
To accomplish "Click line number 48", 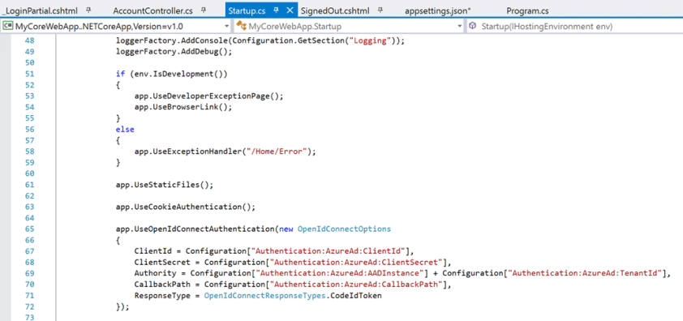I will click(x=31, y=41).
